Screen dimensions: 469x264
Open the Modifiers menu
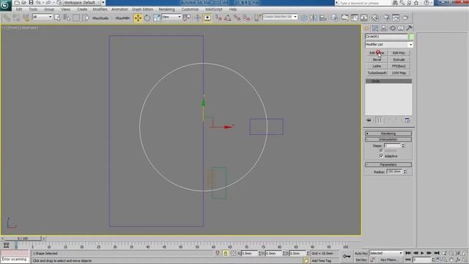(x=100, y=10)
